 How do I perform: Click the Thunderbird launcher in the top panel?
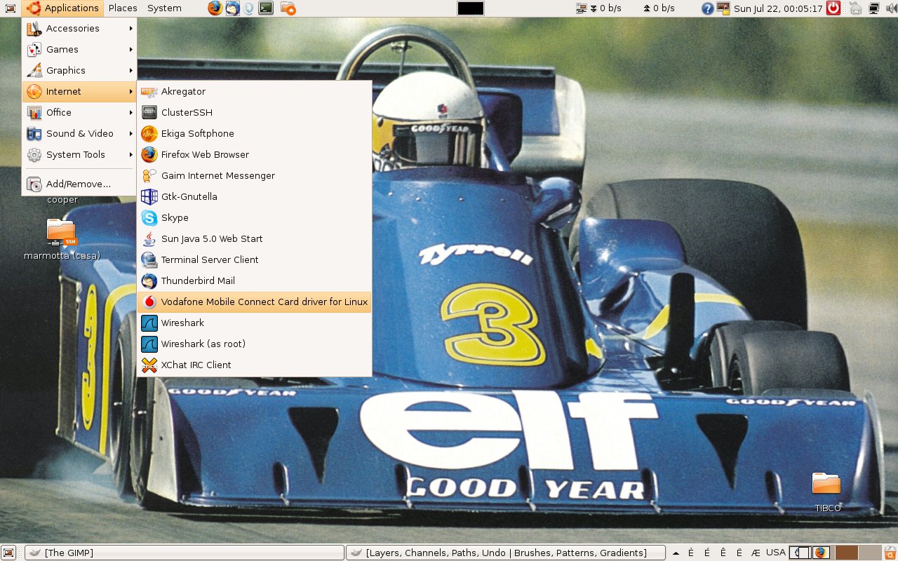(x=232, y=8)
